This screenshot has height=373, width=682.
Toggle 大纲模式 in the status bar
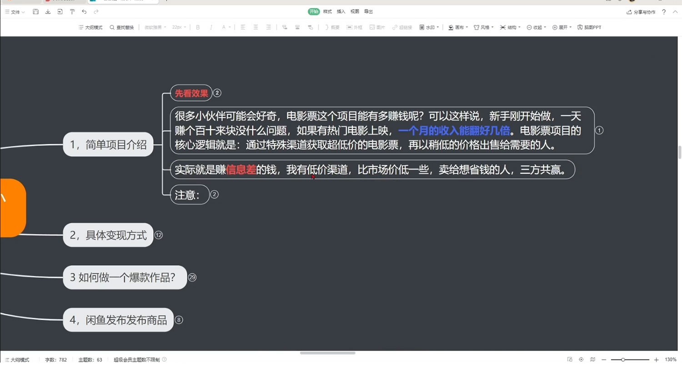(x=17, y=360)
